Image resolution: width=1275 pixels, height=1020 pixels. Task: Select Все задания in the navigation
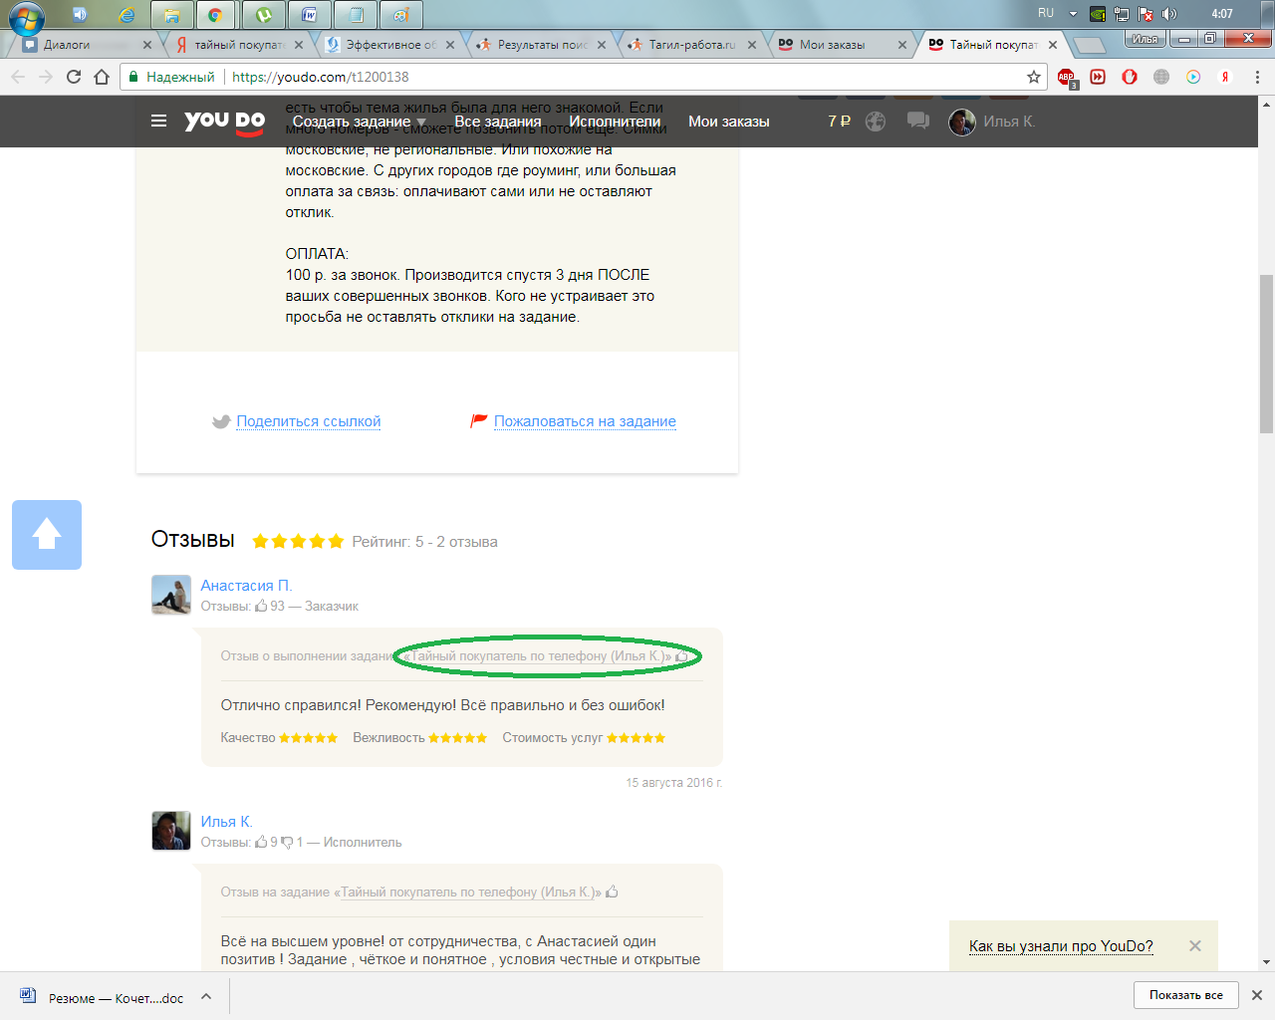pos(497,122)
